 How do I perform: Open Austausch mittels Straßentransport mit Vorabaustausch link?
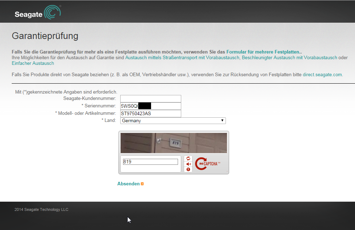coord(183,57)
